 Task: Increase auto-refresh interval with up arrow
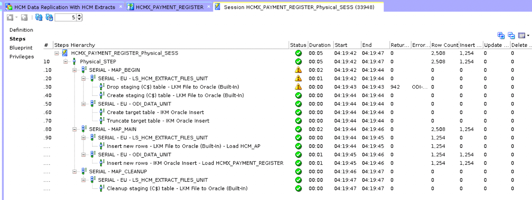(x=79, y=16)
